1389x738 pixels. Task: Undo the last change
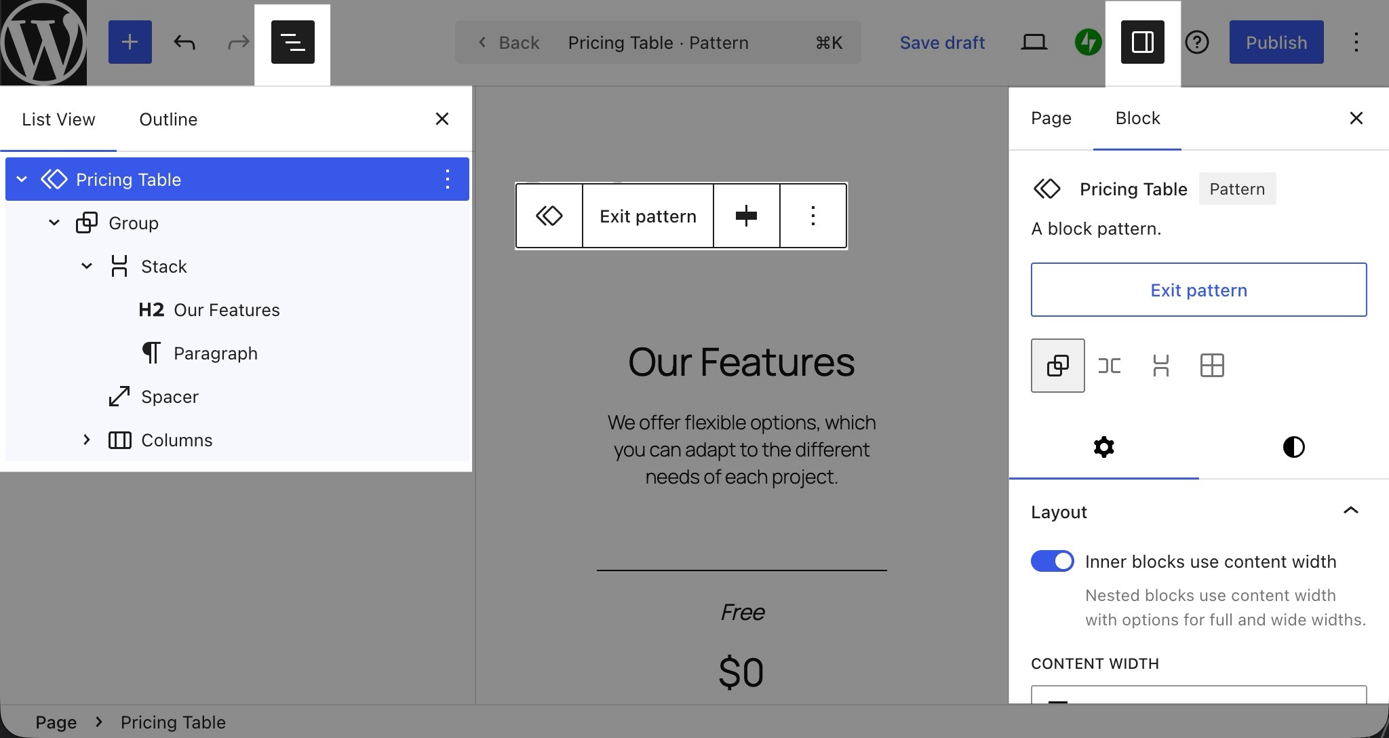tap(184, 42)
